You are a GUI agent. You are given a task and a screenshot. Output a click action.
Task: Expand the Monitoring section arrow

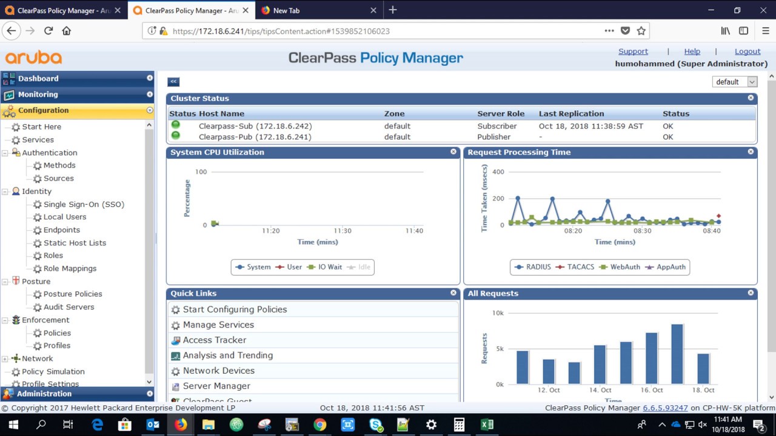pos(150,94)
